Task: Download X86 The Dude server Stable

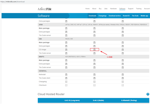Action: point(94,53)
